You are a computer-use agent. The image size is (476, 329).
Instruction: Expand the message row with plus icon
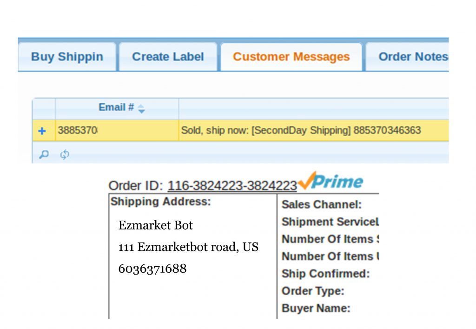pos(42,131)
